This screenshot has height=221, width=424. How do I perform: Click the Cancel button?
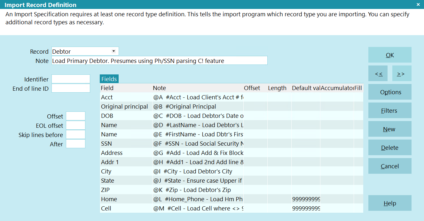point(390,166)
